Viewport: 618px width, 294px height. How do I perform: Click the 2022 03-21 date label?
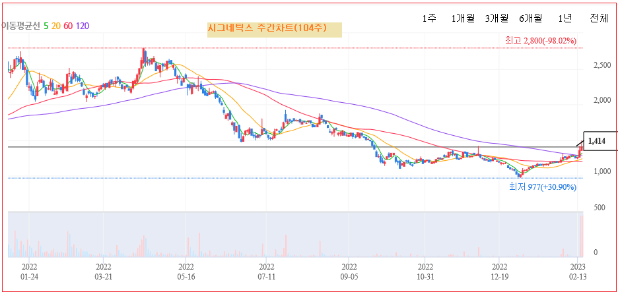pos(103,272)
